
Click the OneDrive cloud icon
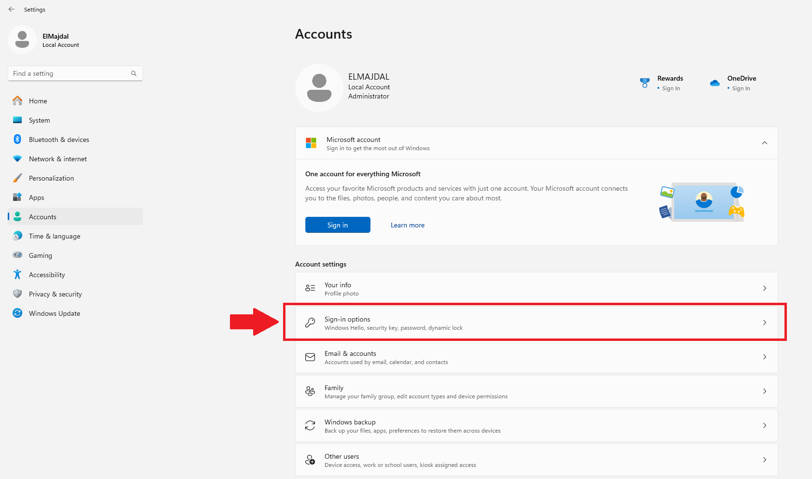point(715,83)
